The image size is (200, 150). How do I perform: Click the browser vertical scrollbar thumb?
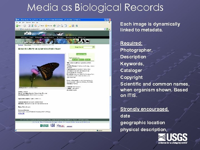[110, 54]
